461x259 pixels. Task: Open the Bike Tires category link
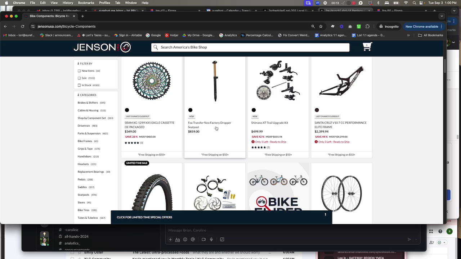pyautogui.click(x=84, y=210)
